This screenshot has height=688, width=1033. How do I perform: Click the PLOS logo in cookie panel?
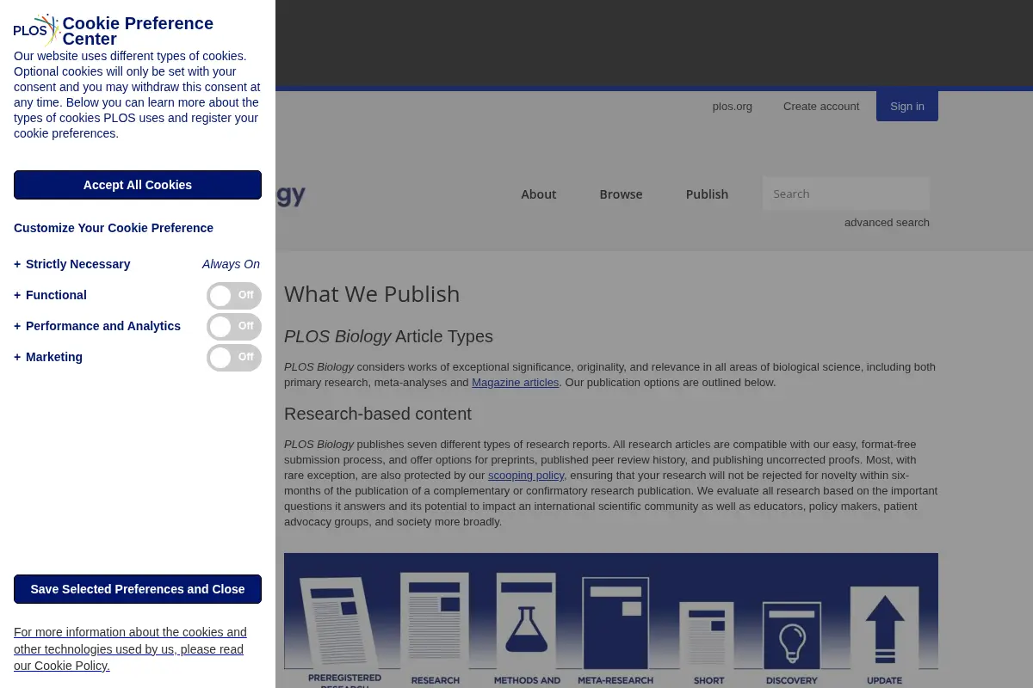(x=37, y=30)
